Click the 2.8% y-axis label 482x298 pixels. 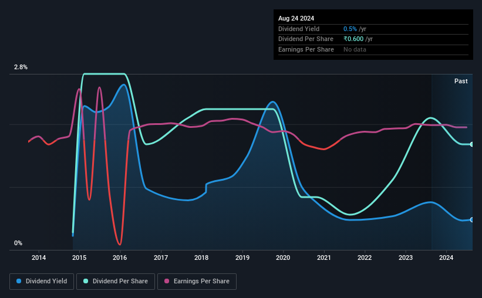pyautogui.click(x=21, y=67)
